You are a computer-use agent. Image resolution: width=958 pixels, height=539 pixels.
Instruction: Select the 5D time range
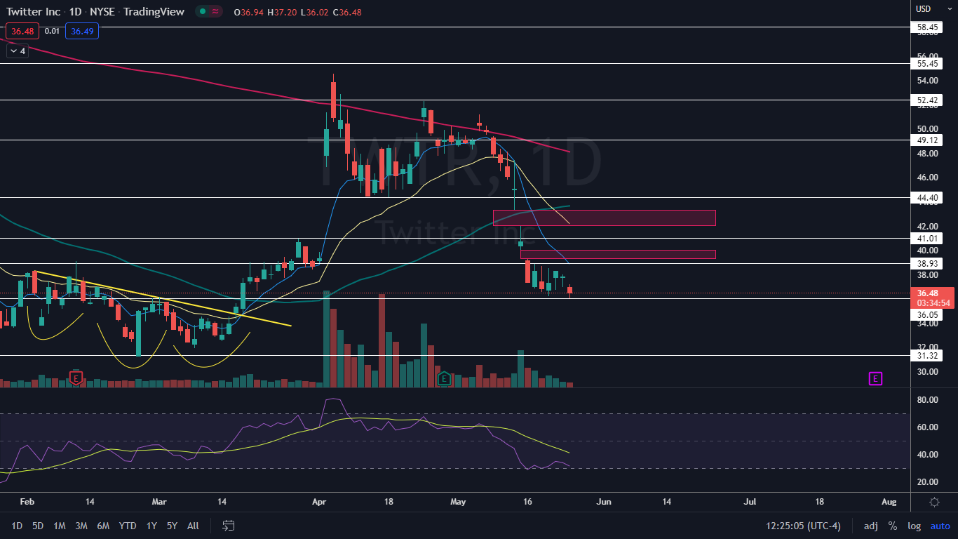click(38, 526)
